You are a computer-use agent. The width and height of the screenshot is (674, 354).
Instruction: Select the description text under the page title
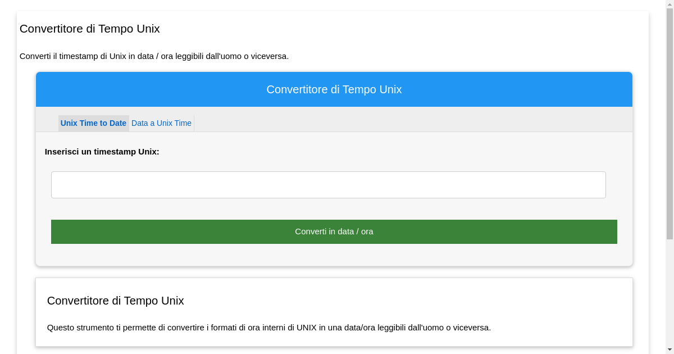[x=154, y=56]
